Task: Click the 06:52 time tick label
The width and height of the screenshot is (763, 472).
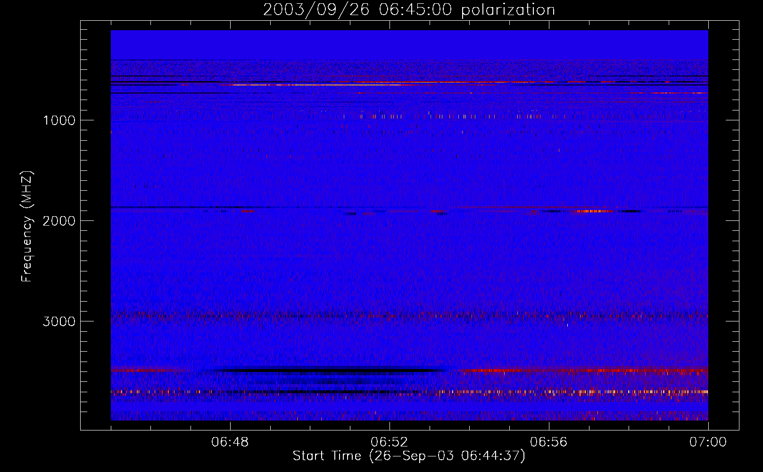Action: (x=390, y=442)
